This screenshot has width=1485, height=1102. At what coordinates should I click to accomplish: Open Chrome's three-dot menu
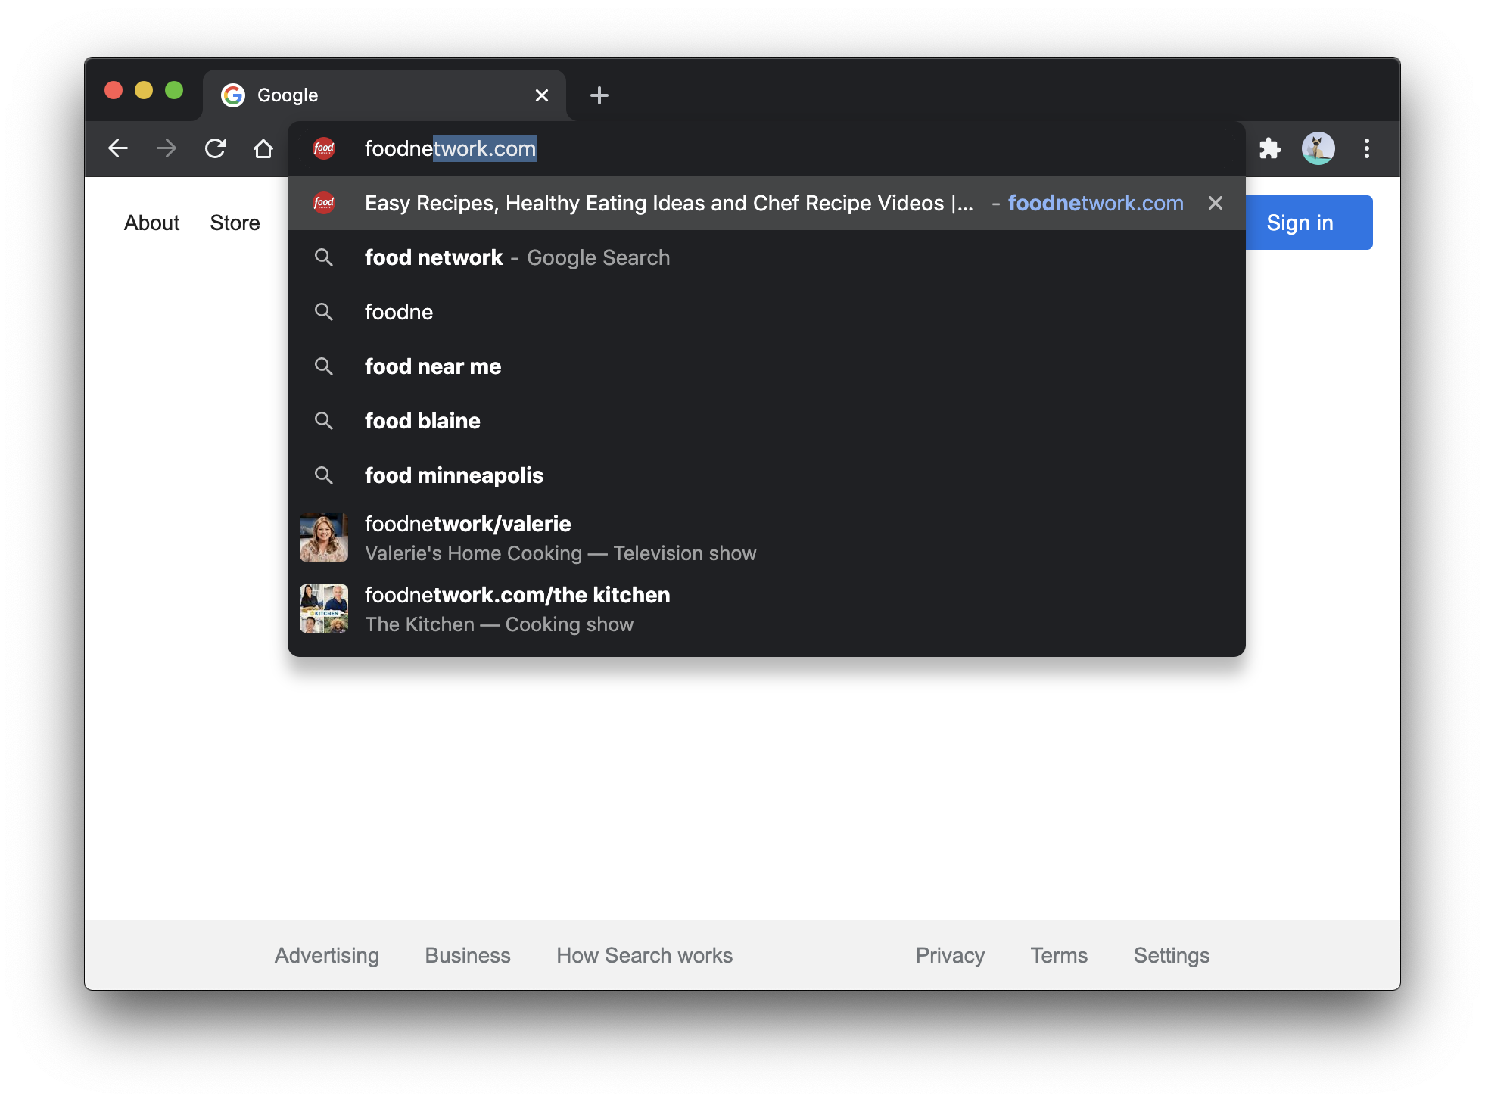coord(1367,148)
